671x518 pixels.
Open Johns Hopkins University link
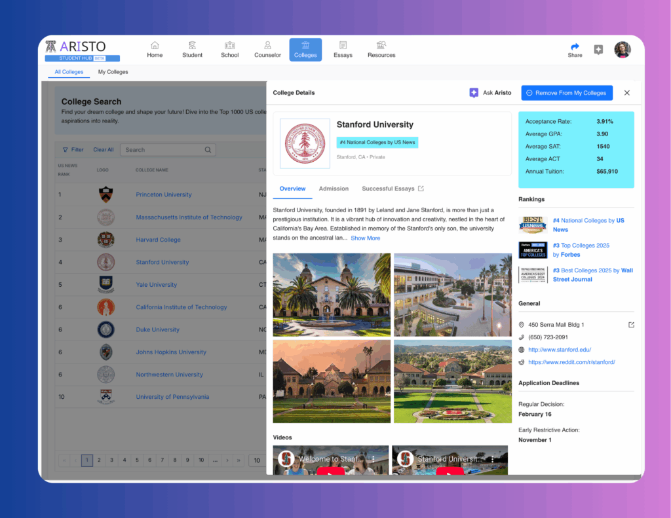coord(171,352)
